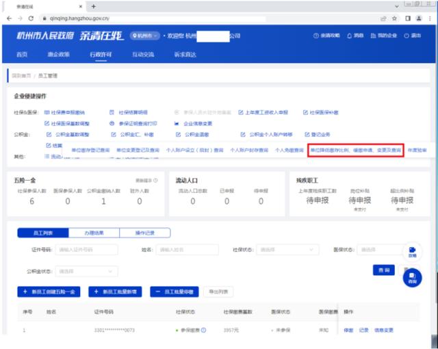Click the 退出 logout power icon
This screenshot has width=438, height=349.
[x=412, y=36]
